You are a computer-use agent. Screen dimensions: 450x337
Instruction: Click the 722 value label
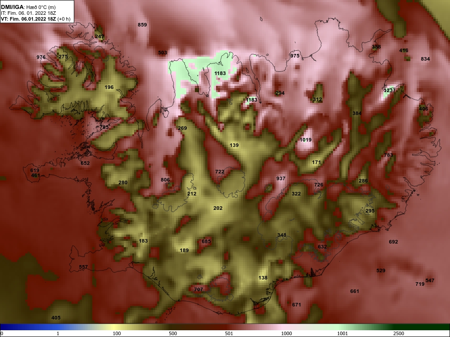[220, 171]
